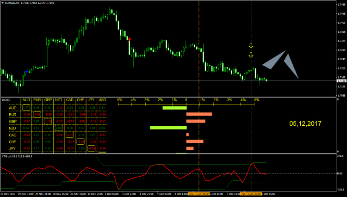Image resolution: width=347 pixels, height=197 pixels.
Task: Click the orange EUR strength bar
Action: [x=199, y=114]
